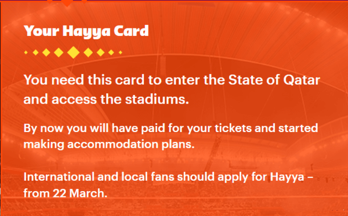Click the text "making accommodation plans."
348x216 pixels.
[x=109, y=144]
